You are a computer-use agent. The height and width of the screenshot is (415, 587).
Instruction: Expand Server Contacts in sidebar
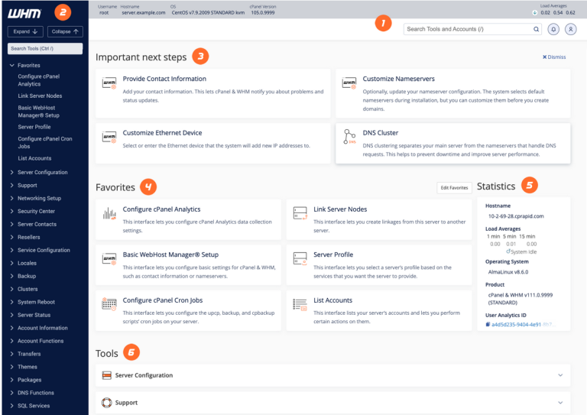click(x=12, y=224)
